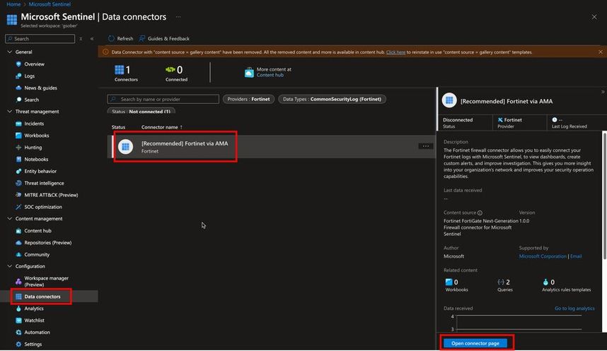Viewport: 607px width, 351px height.
Task: Click the sidebar Search item icon
Action: (18, 100)
